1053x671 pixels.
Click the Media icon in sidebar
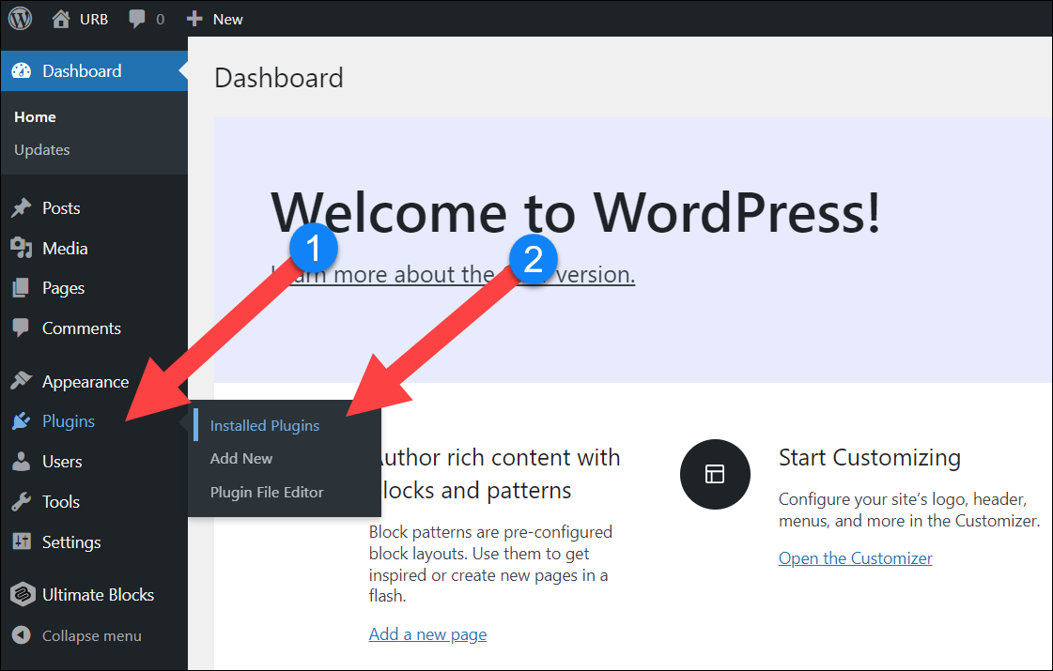[x=22, y=249]
